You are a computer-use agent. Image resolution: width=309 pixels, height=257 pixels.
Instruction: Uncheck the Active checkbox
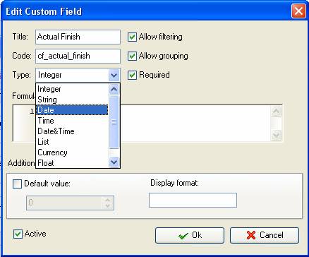click(x=18, y=234)
